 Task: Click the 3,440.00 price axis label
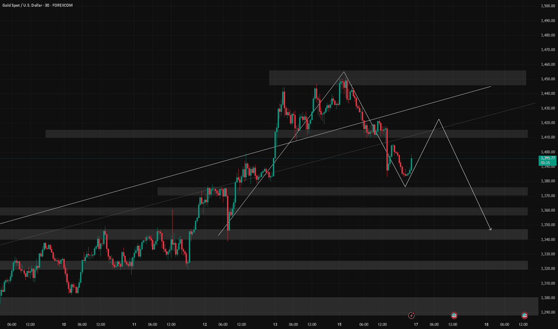(548, 93)
